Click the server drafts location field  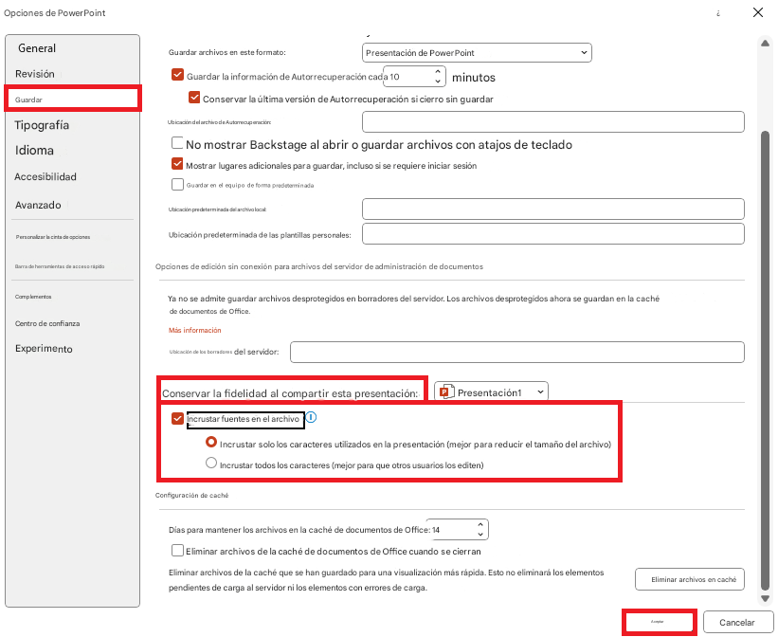[517, 352]
